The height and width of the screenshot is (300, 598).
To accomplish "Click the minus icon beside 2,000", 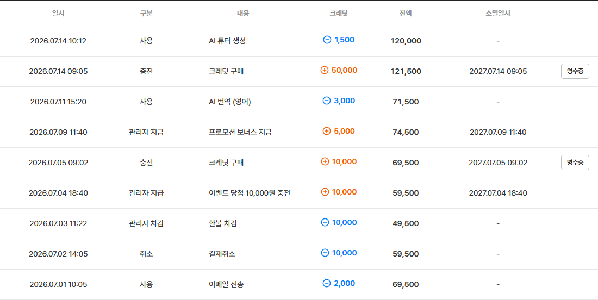I will click(327, 284).
